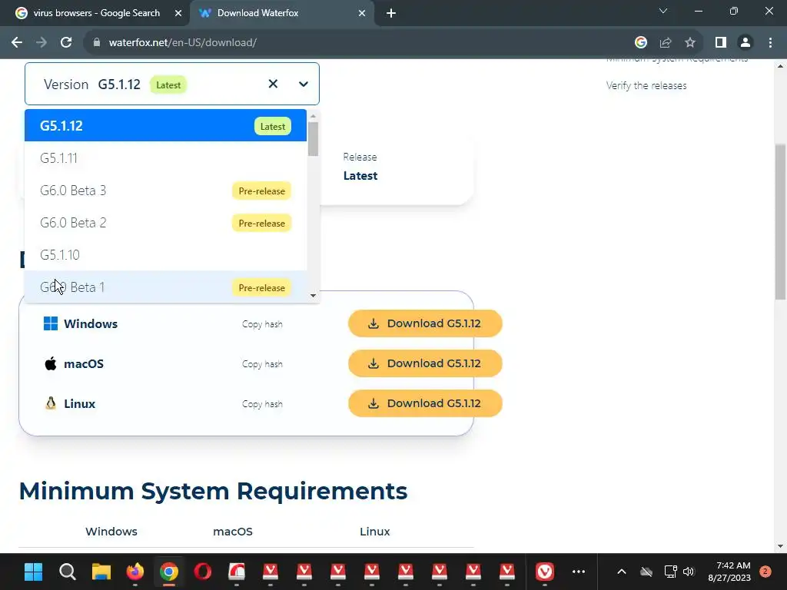Launch Opera from the taskbar
Screen dimensions: 787x590
pyautogui.click(x=203, y=572)
